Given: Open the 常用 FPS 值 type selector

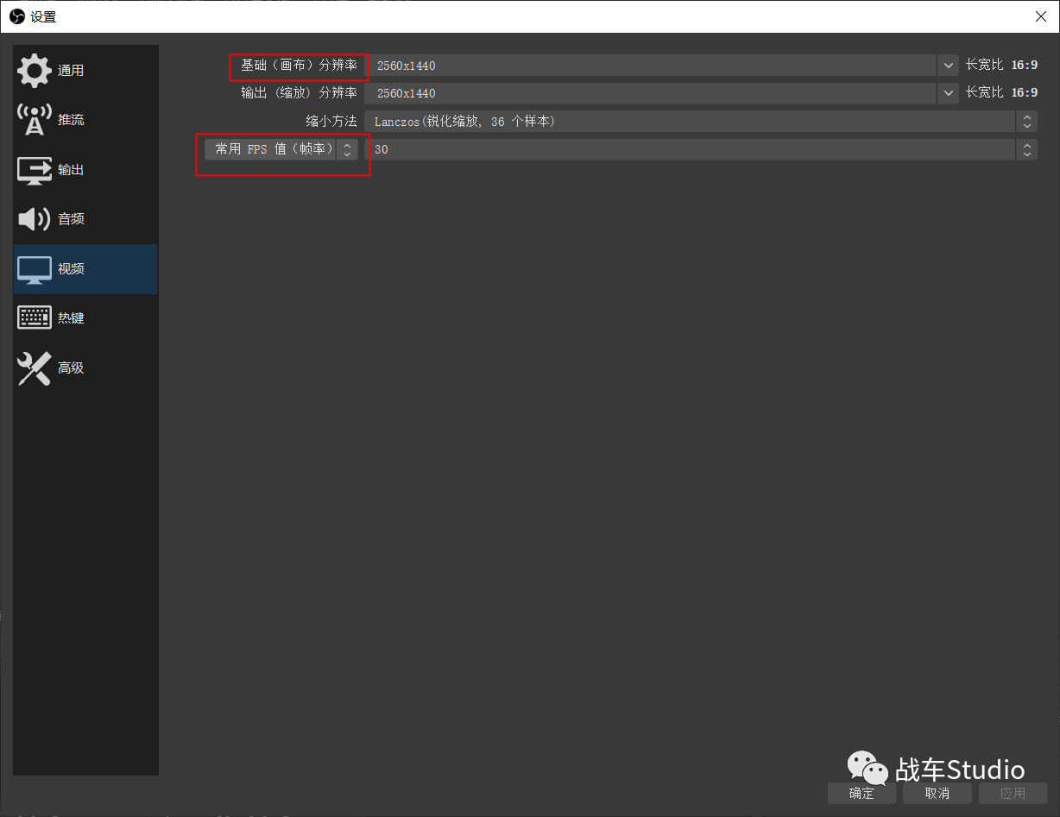Looking at the screenshot, I should pyautogui.click(x=281, y=149).
